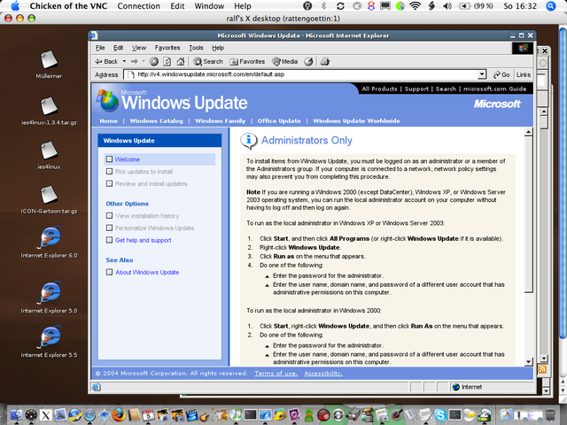Viewport: 567px width, 425px height.
Task: Open the View menu in Internet Explorer
Action: (x=139, y=48)
